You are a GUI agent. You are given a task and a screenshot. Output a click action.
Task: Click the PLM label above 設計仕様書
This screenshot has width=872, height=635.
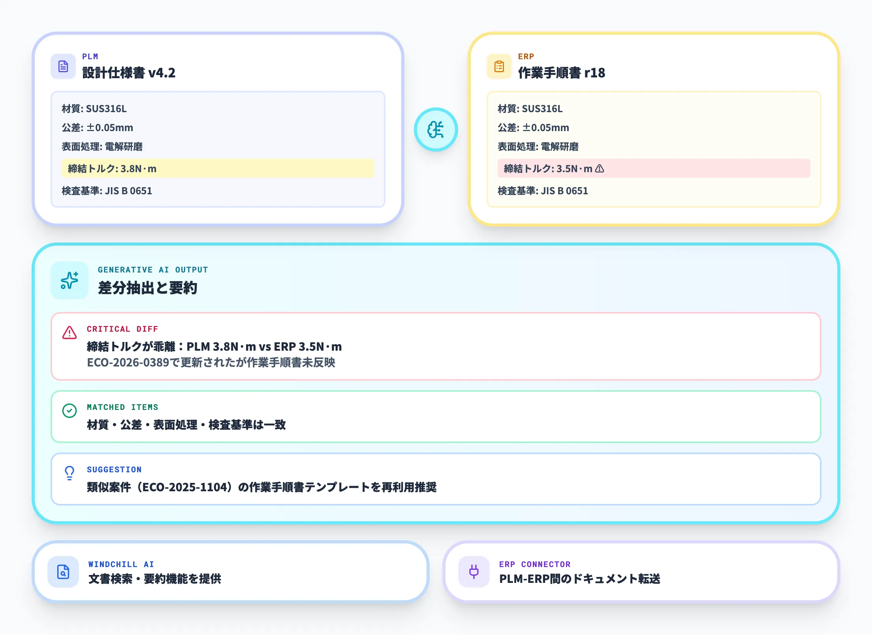click(90, 56)
